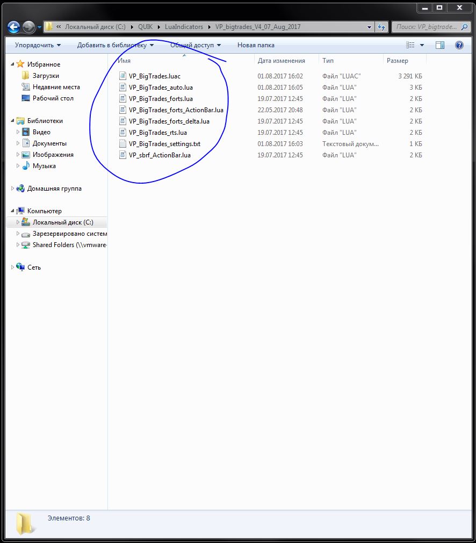Click the Back navigation arrow button
The width and height of the screenshot is (476, 543).
[x=14, y=26]
